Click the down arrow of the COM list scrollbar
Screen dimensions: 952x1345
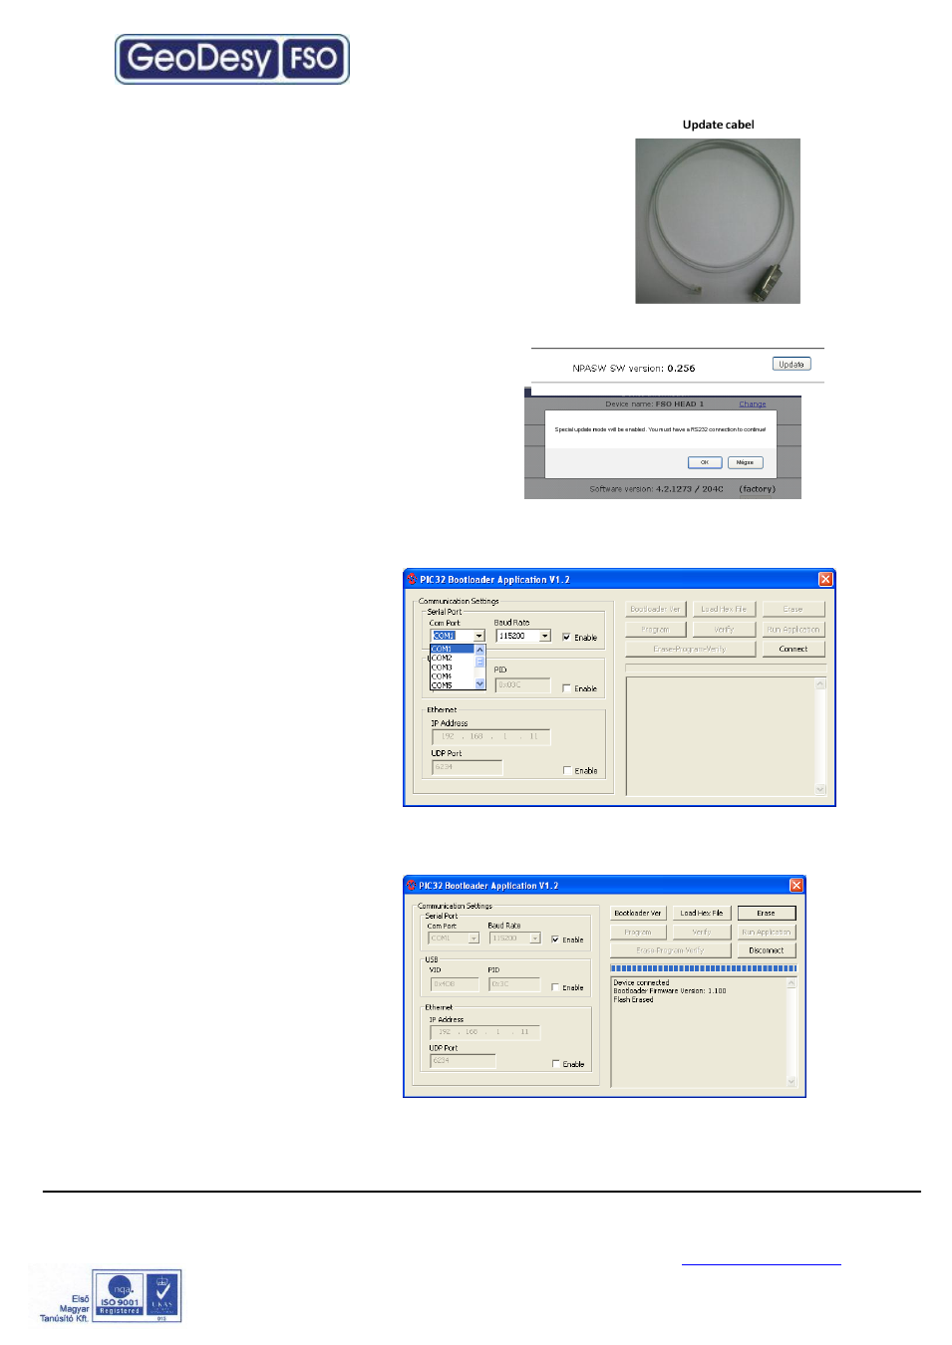[x=479, y=684]
